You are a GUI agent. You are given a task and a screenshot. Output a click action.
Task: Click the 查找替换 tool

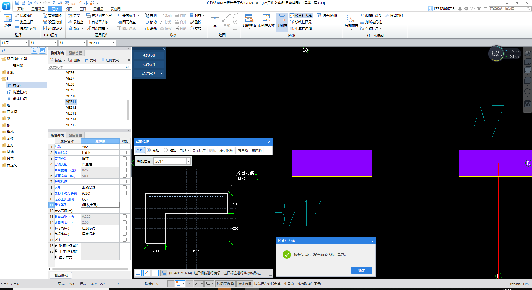click(52, 16)
